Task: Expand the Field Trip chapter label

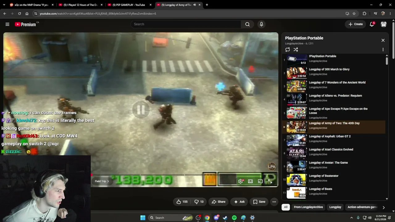Action: [102, 181]
